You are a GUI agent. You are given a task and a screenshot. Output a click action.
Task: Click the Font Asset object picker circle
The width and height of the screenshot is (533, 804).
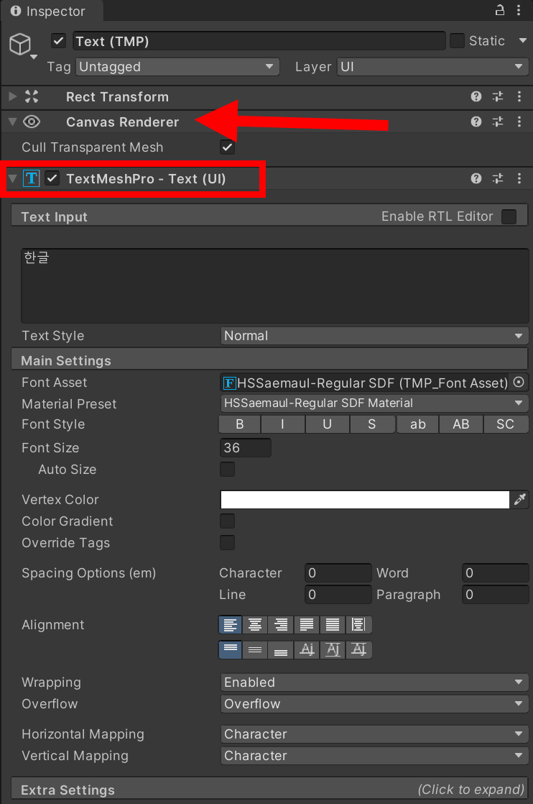pyautogui.click(x=519, y=382)
